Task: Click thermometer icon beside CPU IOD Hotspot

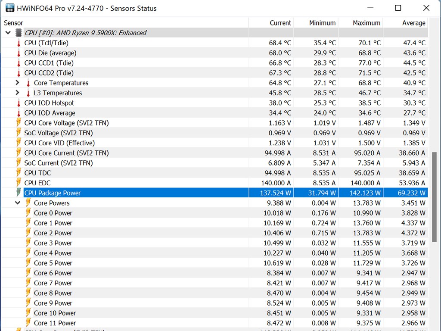Action: tap(19, 103)
